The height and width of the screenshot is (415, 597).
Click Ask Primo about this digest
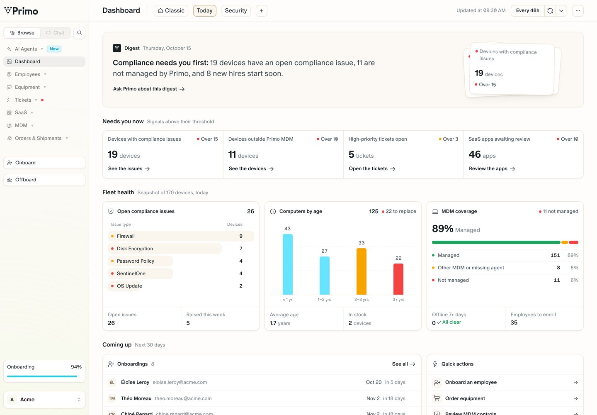pos(149,89)
